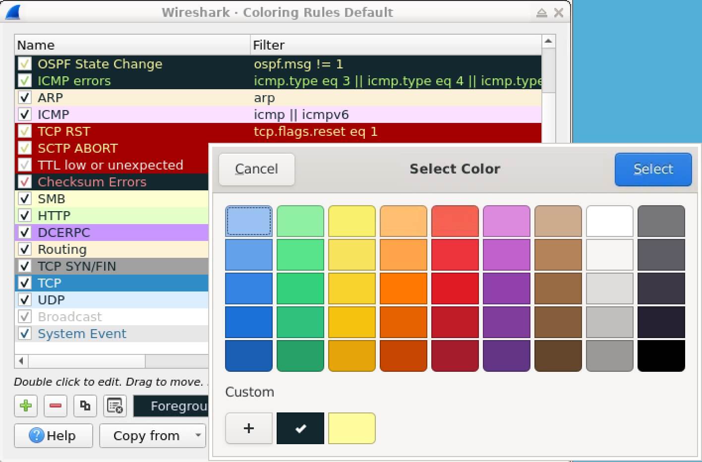Uncheck the OSPF State Change rule
The height and width of the screenshot is (462, 702).
tap(25, 64)
